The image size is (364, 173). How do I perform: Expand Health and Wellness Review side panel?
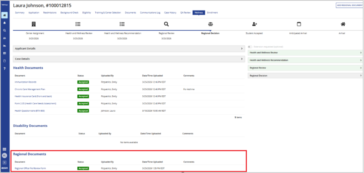305,53
